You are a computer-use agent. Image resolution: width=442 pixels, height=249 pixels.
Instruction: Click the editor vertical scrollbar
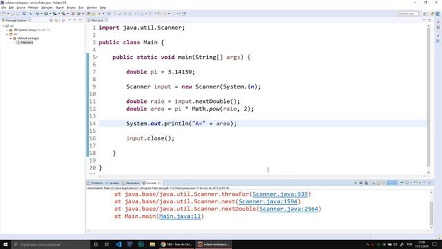tap(428, 96)
